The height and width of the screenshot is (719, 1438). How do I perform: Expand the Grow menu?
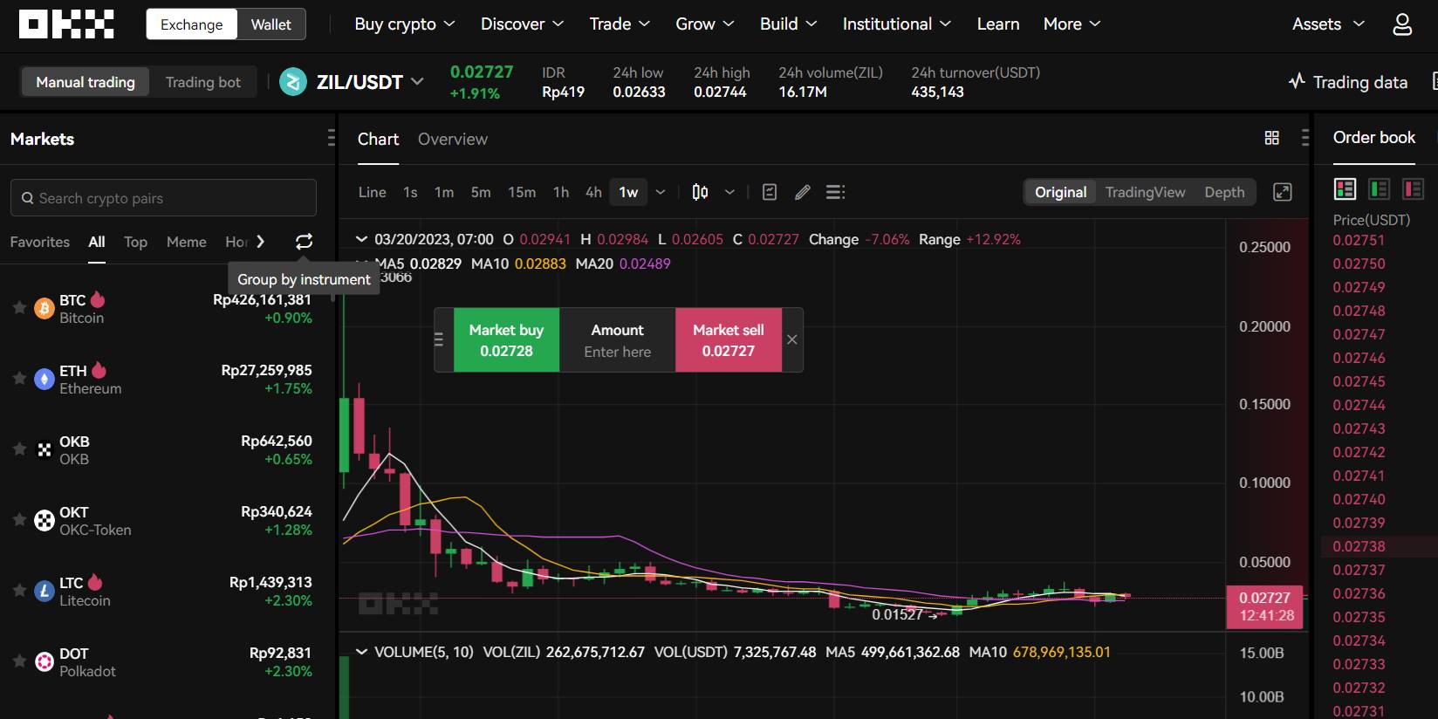[x=705, y=24]
